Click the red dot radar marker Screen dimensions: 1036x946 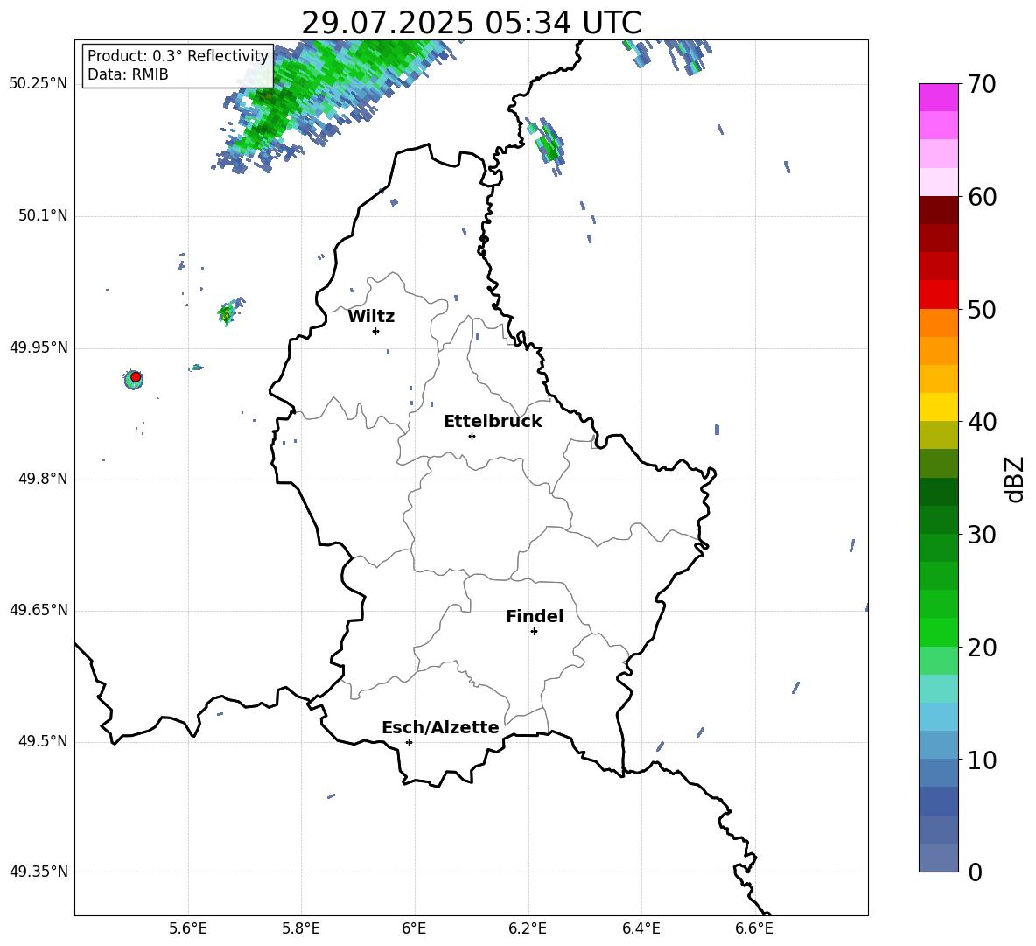(x=136, y=376)
